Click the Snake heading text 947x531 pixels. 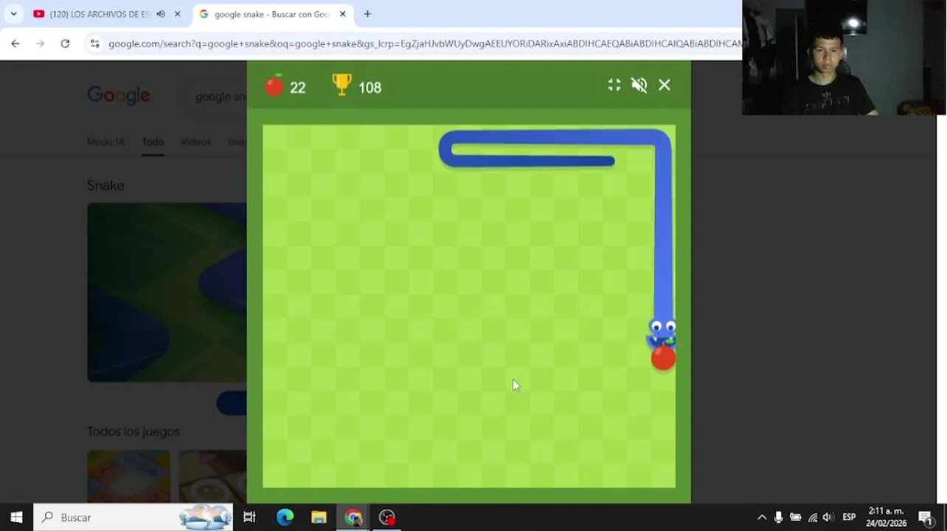tap(105, 185)
